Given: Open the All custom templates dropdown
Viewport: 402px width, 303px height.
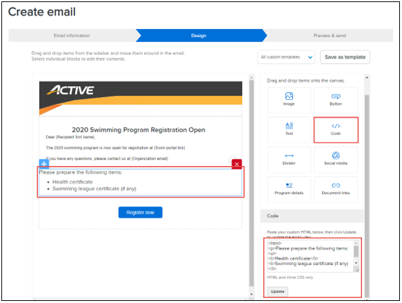Looking at the screenshot, I should click(286, 57).
